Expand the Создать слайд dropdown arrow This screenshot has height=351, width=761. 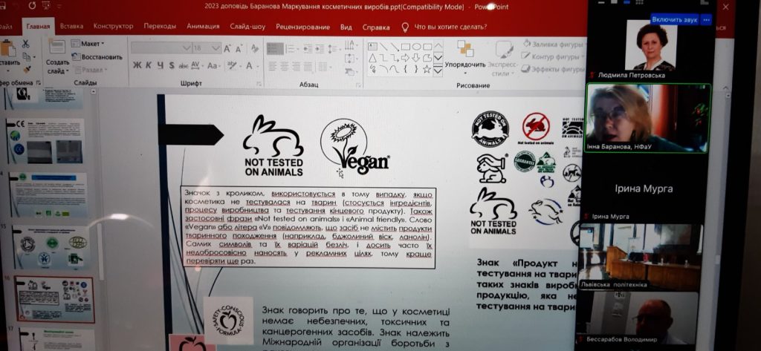coord(67,71)
